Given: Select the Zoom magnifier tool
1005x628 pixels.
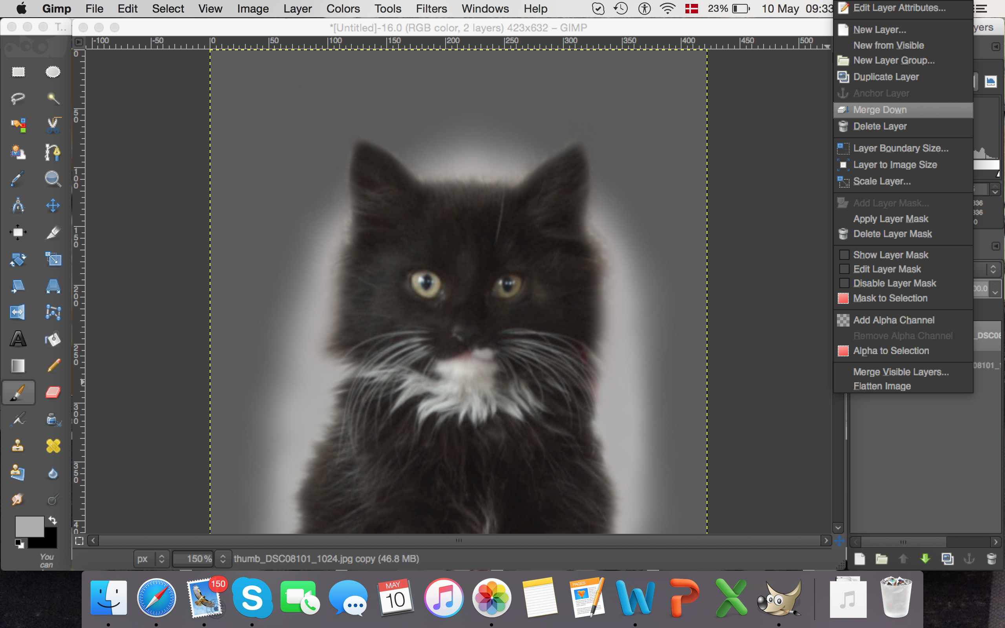Looking at the screenshot, I should (53, 179).
